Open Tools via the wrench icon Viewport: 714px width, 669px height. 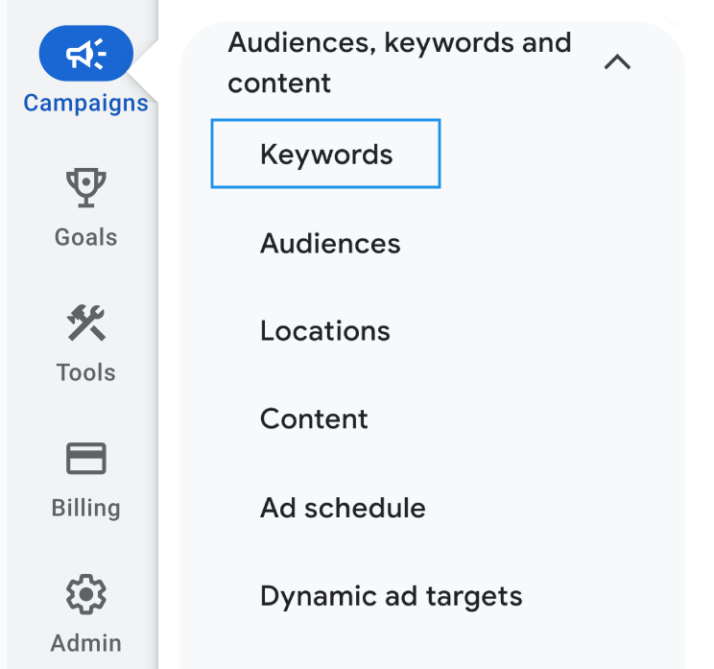[x=85, y=323]
